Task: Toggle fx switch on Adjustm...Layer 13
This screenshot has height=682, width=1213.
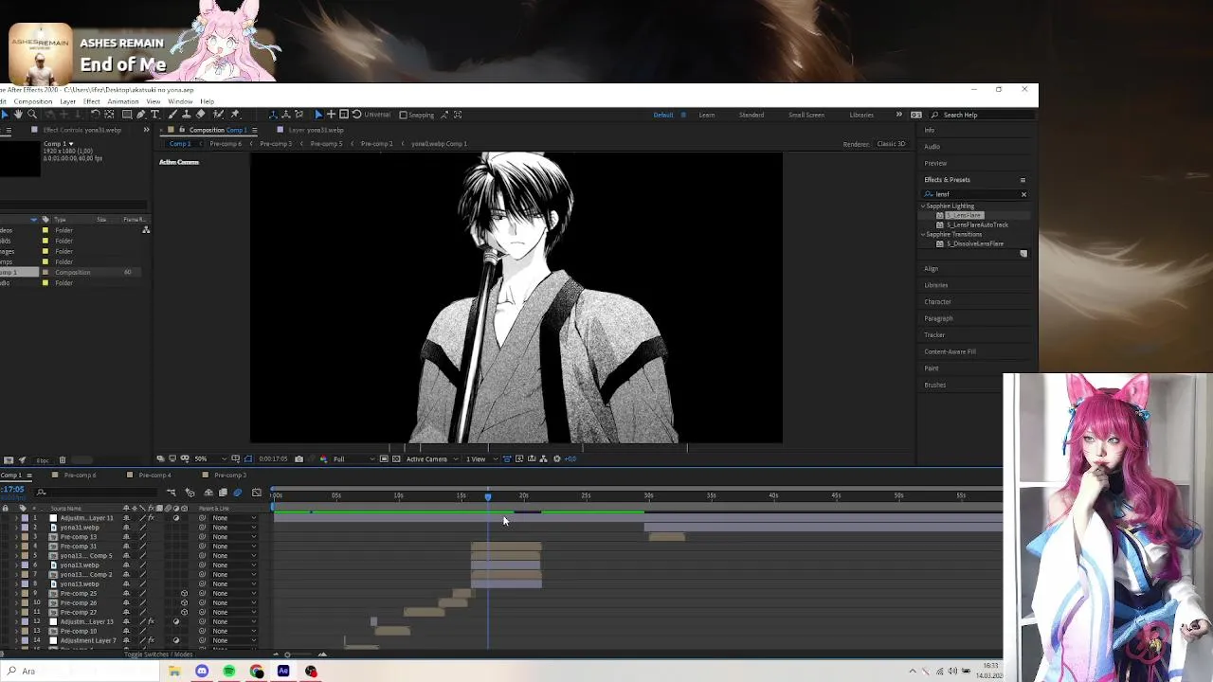Action: (151, 621)
